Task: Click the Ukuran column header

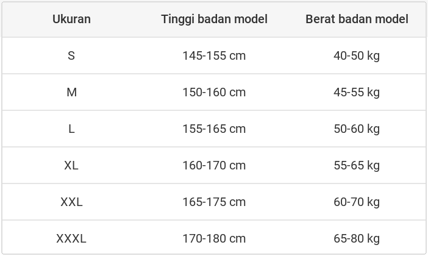Action: tap(71, 19)
